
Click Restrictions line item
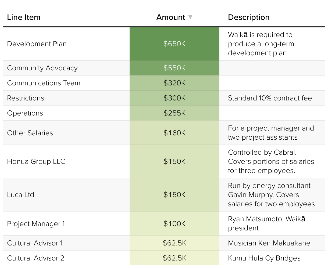point(26,98)
